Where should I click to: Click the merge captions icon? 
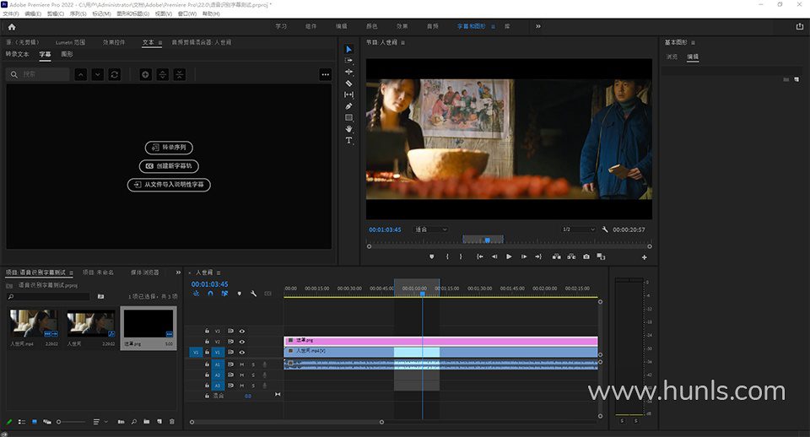179,75
